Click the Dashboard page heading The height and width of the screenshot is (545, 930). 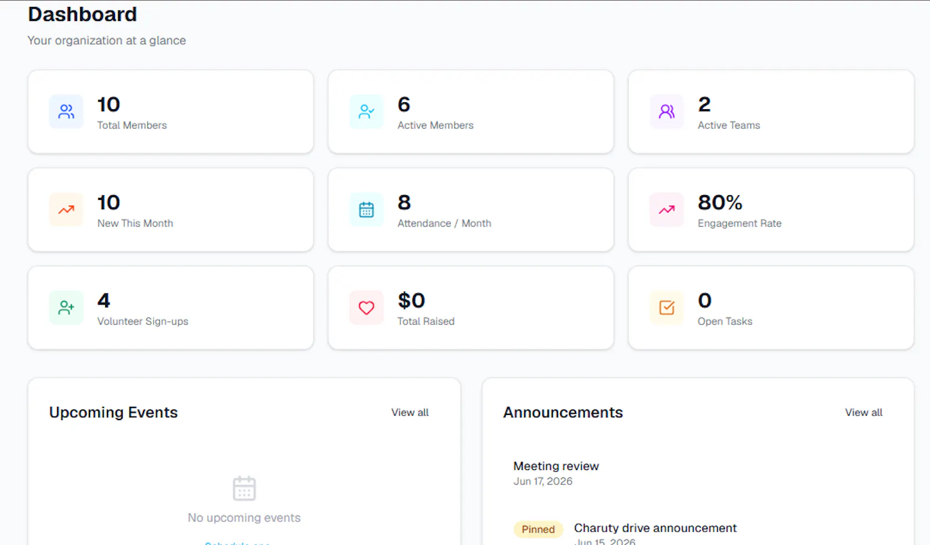click(83, 15)
